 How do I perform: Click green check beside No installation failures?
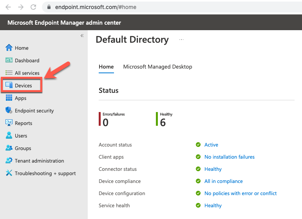tap(198, 157)
